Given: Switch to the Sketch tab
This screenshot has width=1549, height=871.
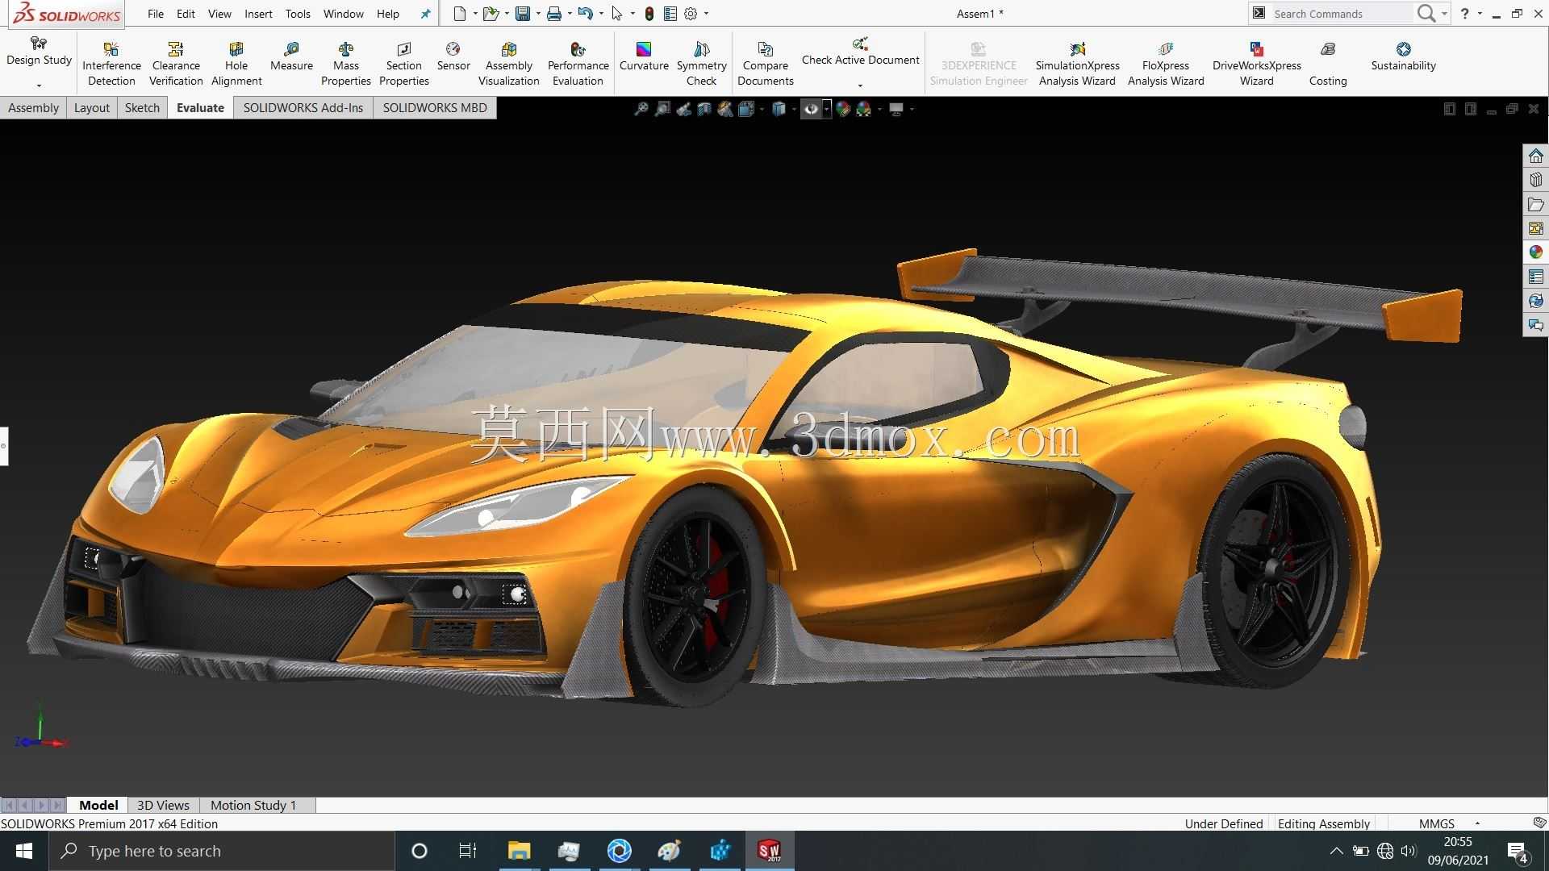Looking at the screenshot, I should [x=142, y=107].
